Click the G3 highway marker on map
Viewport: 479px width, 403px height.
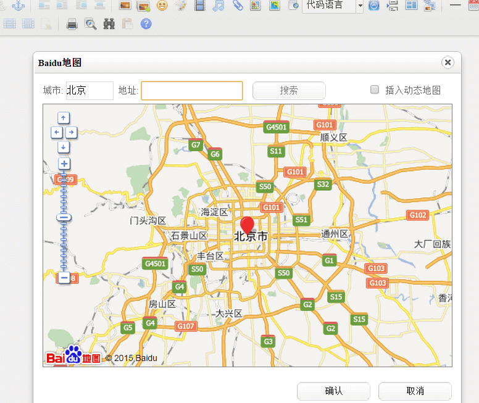pyautogui.click(x=268, y=341)
